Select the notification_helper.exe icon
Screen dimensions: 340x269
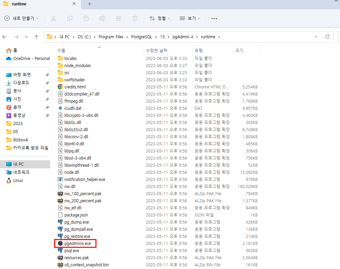click(60, 179)
